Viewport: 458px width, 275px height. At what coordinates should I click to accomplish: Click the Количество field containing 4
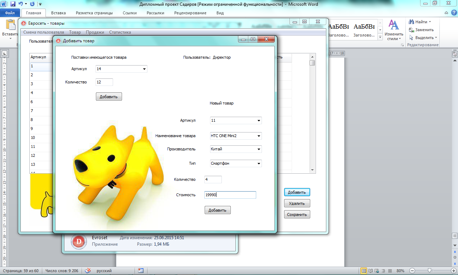(213, 179)
